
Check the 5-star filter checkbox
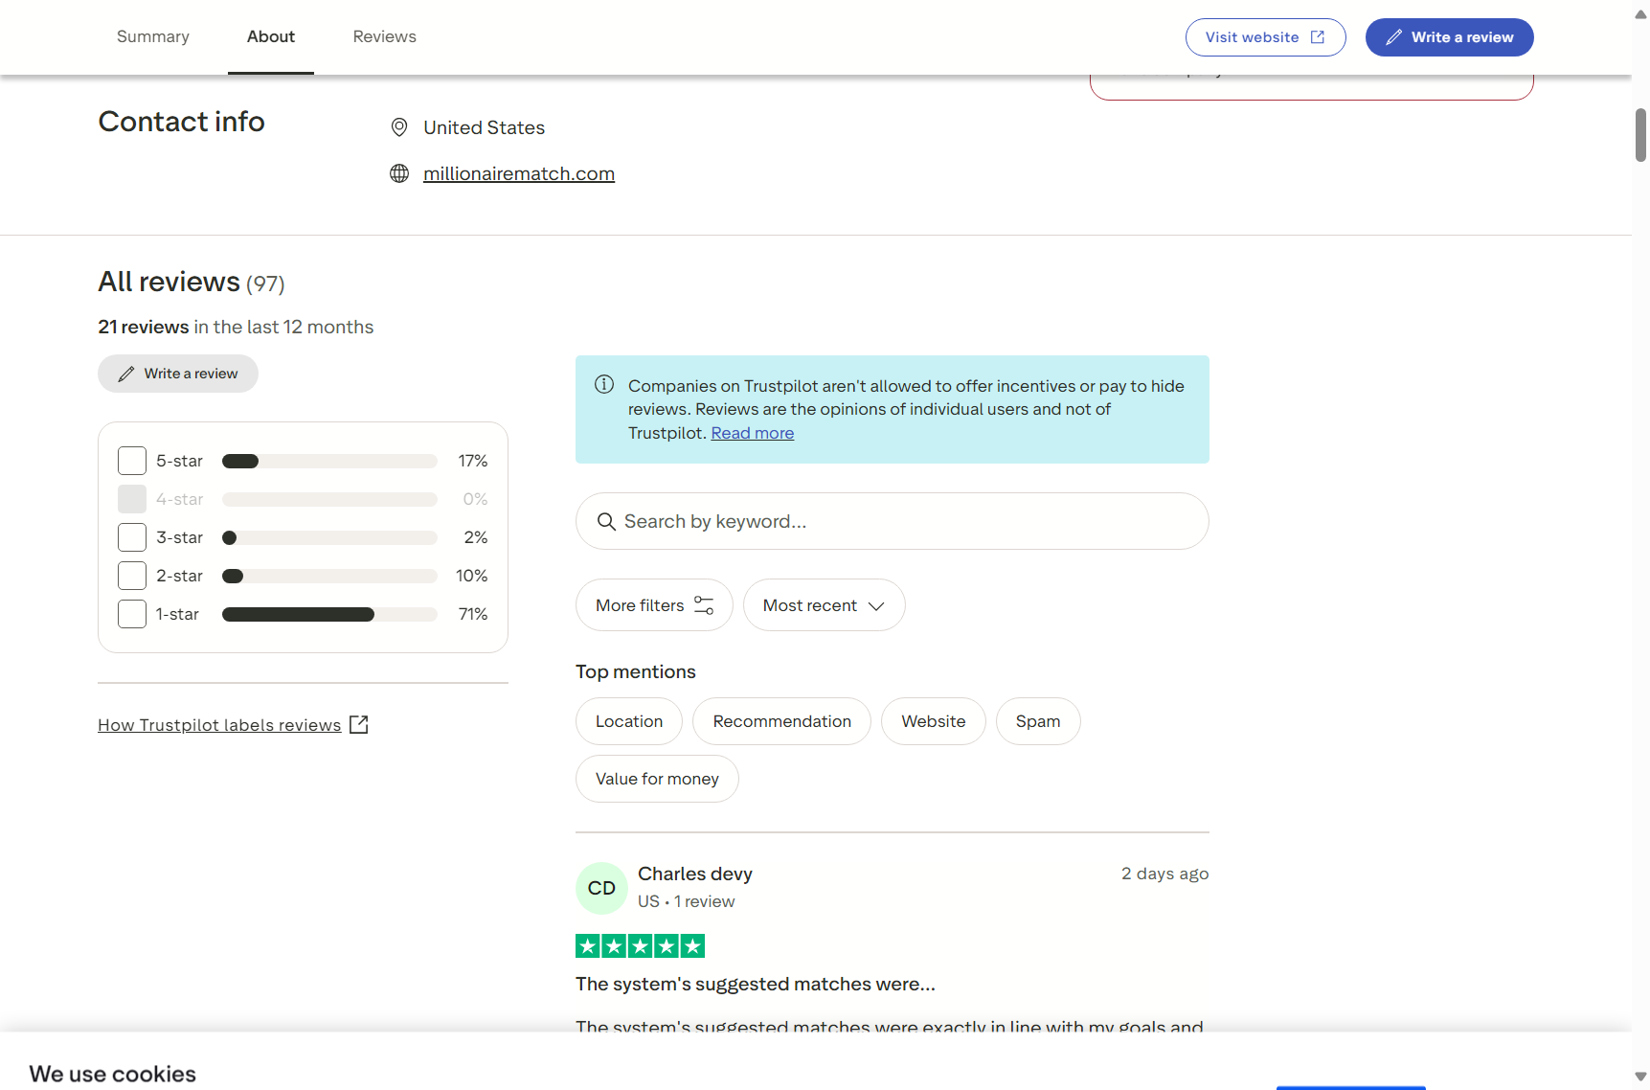coord(132,461)
